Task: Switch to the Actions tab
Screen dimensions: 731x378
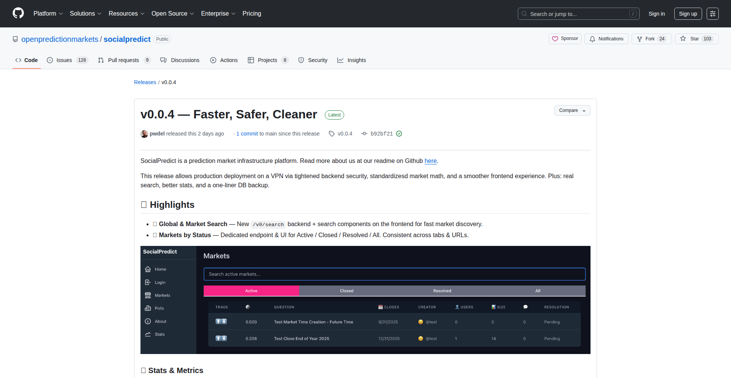Action: pos(224,60)
